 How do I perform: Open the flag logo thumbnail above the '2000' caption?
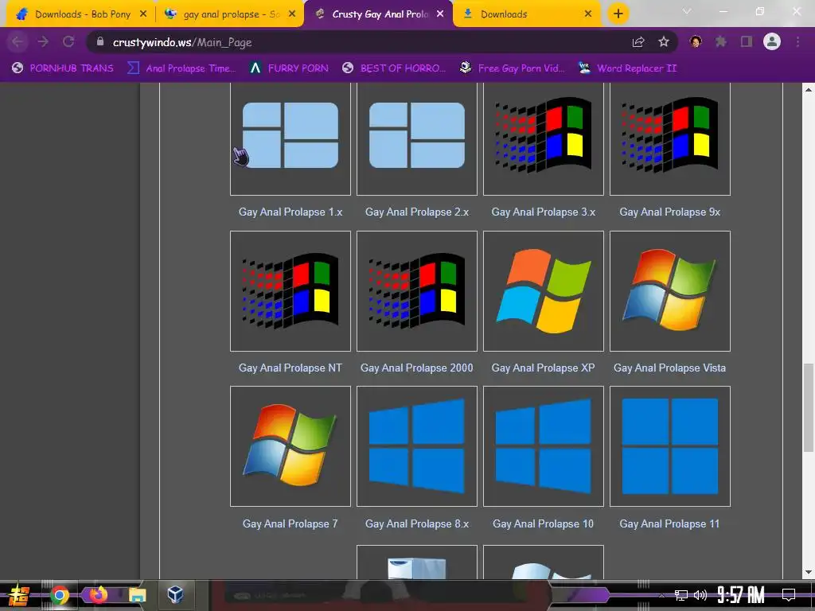(417, 291)
